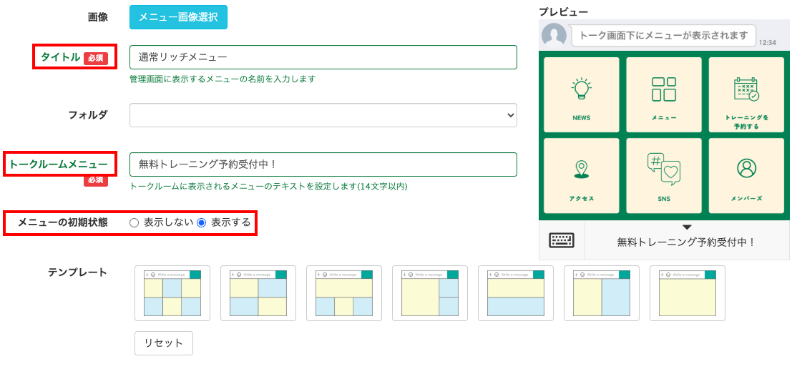Image resolution: width=797 pixels, height=369 pixels.
Task: Select the 表示しない radio button
Action: pyautogui.click(x=134, y=223)
